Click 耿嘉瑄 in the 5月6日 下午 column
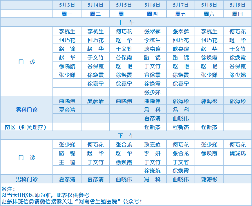Viewport: 252px width, 206px height. click(152, 144)
